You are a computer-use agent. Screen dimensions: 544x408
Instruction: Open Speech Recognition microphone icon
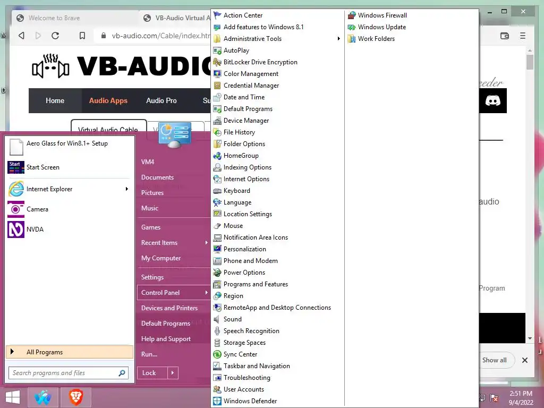(x=217, y=331)
